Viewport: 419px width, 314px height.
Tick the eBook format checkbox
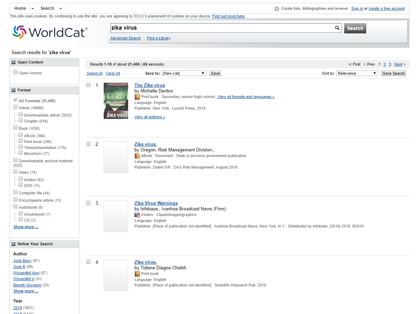click(21, 135)
